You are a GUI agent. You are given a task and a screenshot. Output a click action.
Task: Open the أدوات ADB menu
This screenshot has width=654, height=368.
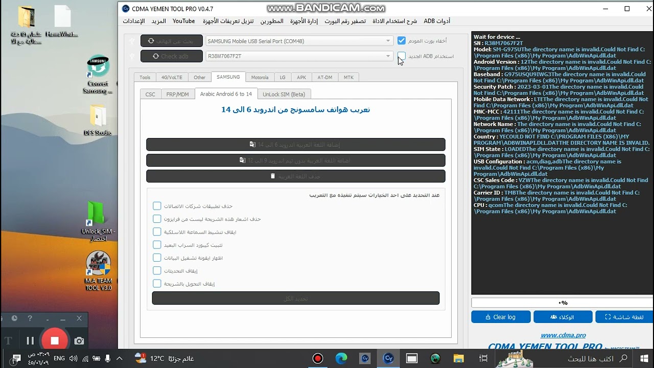tap(437, 21)
